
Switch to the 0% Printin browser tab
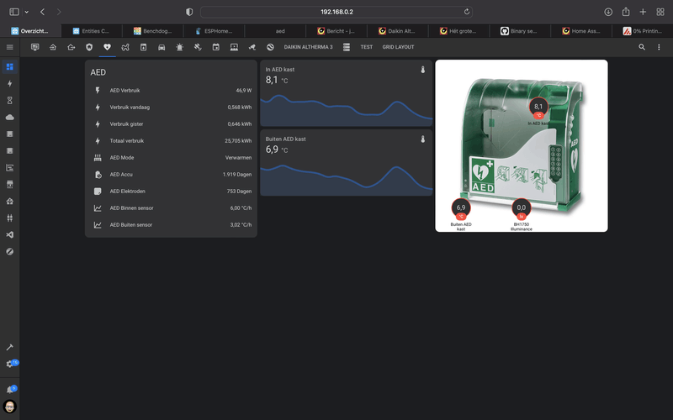click(643, 31)
